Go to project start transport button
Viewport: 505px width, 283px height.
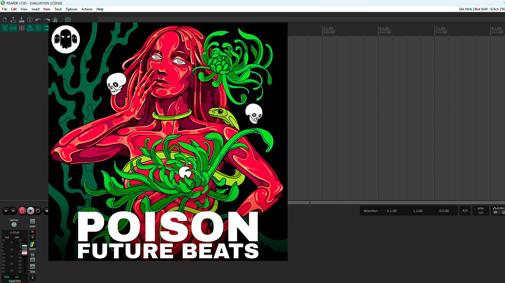click(6, 211)
